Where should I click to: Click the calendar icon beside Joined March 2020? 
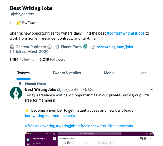(x=12, y=52)
